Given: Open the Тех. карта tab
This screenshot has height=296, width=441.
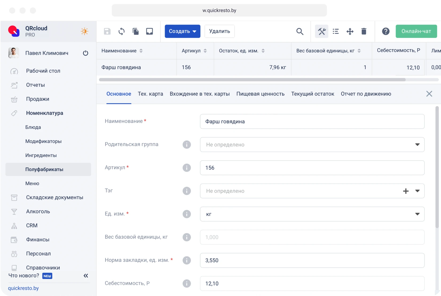Looking at the screenshot, I should click(x=150, y=94).
